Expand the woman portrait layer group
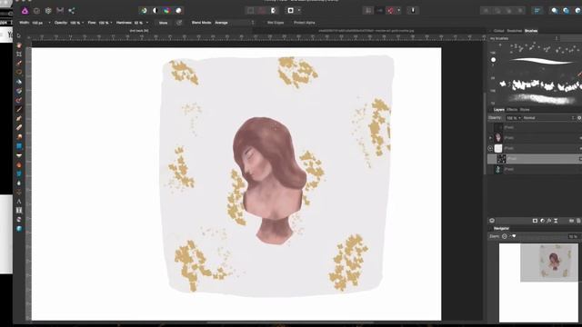The image size is (582, 327). click(x=491, y=138)
